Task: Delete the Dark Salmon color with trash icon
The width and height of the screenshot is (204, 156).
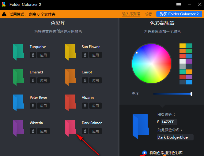Action: click(85, 131)
